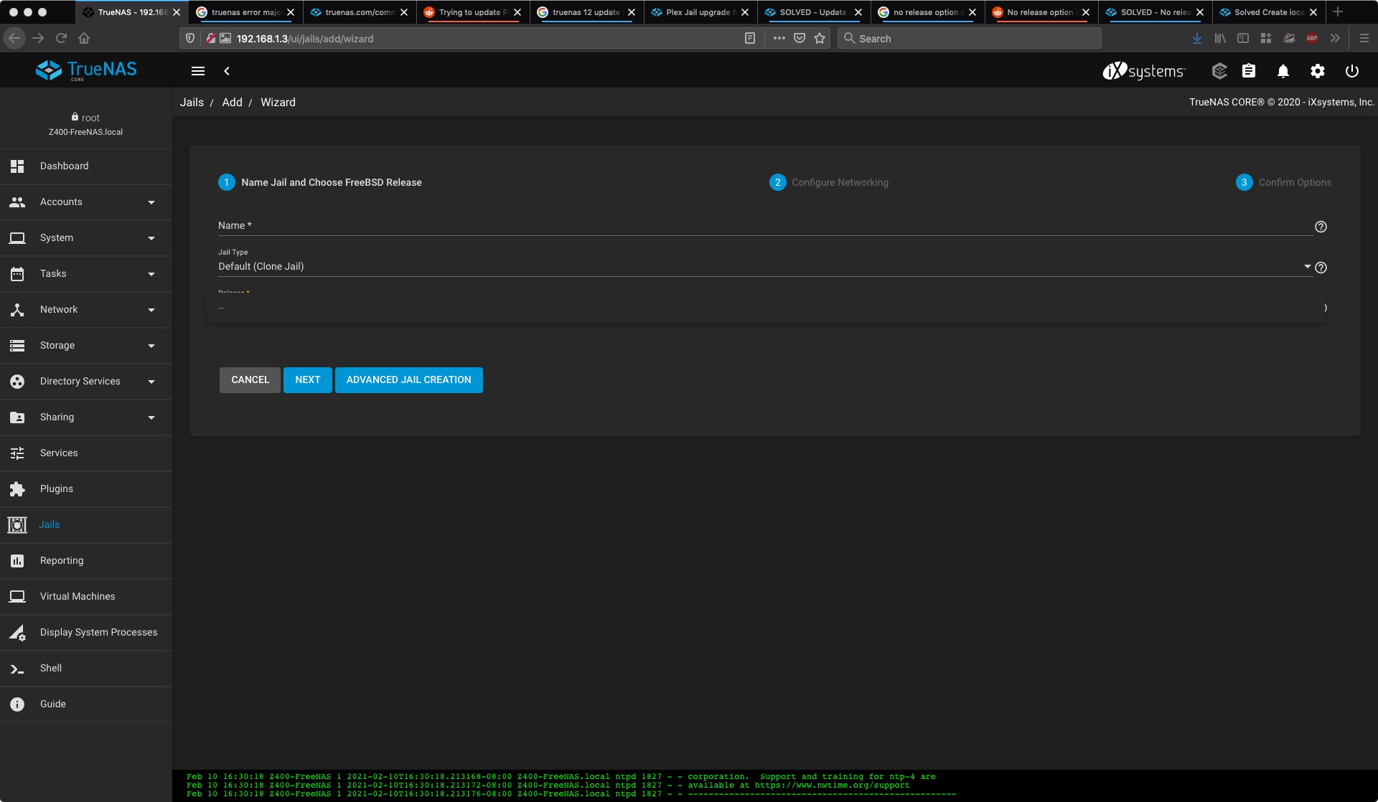
Task: Click ADVANCED JAIL CREATION button
Action: pos(408,380)
